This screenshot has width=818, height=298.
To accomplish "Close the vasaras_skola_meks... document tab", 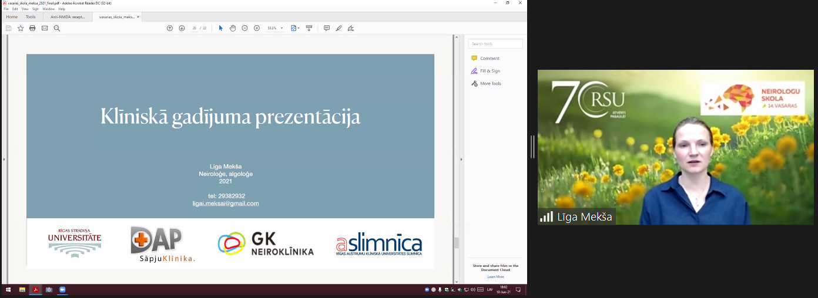I will pyautogui.click(x=139, y=17).
